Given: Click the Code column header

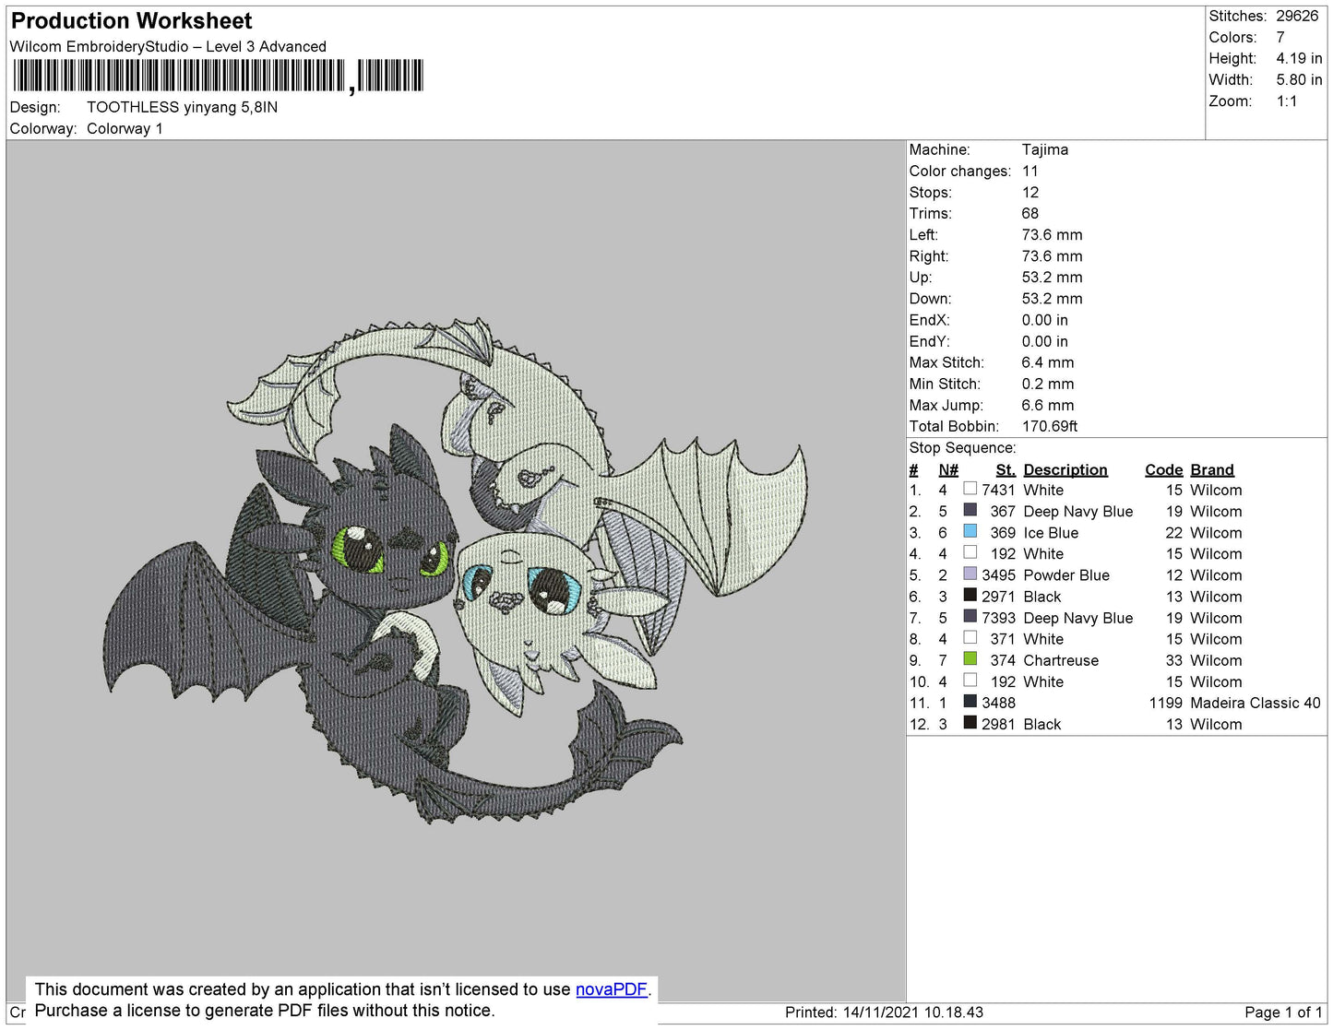Looking at the screenshot, I should (x=1162, y=469).
